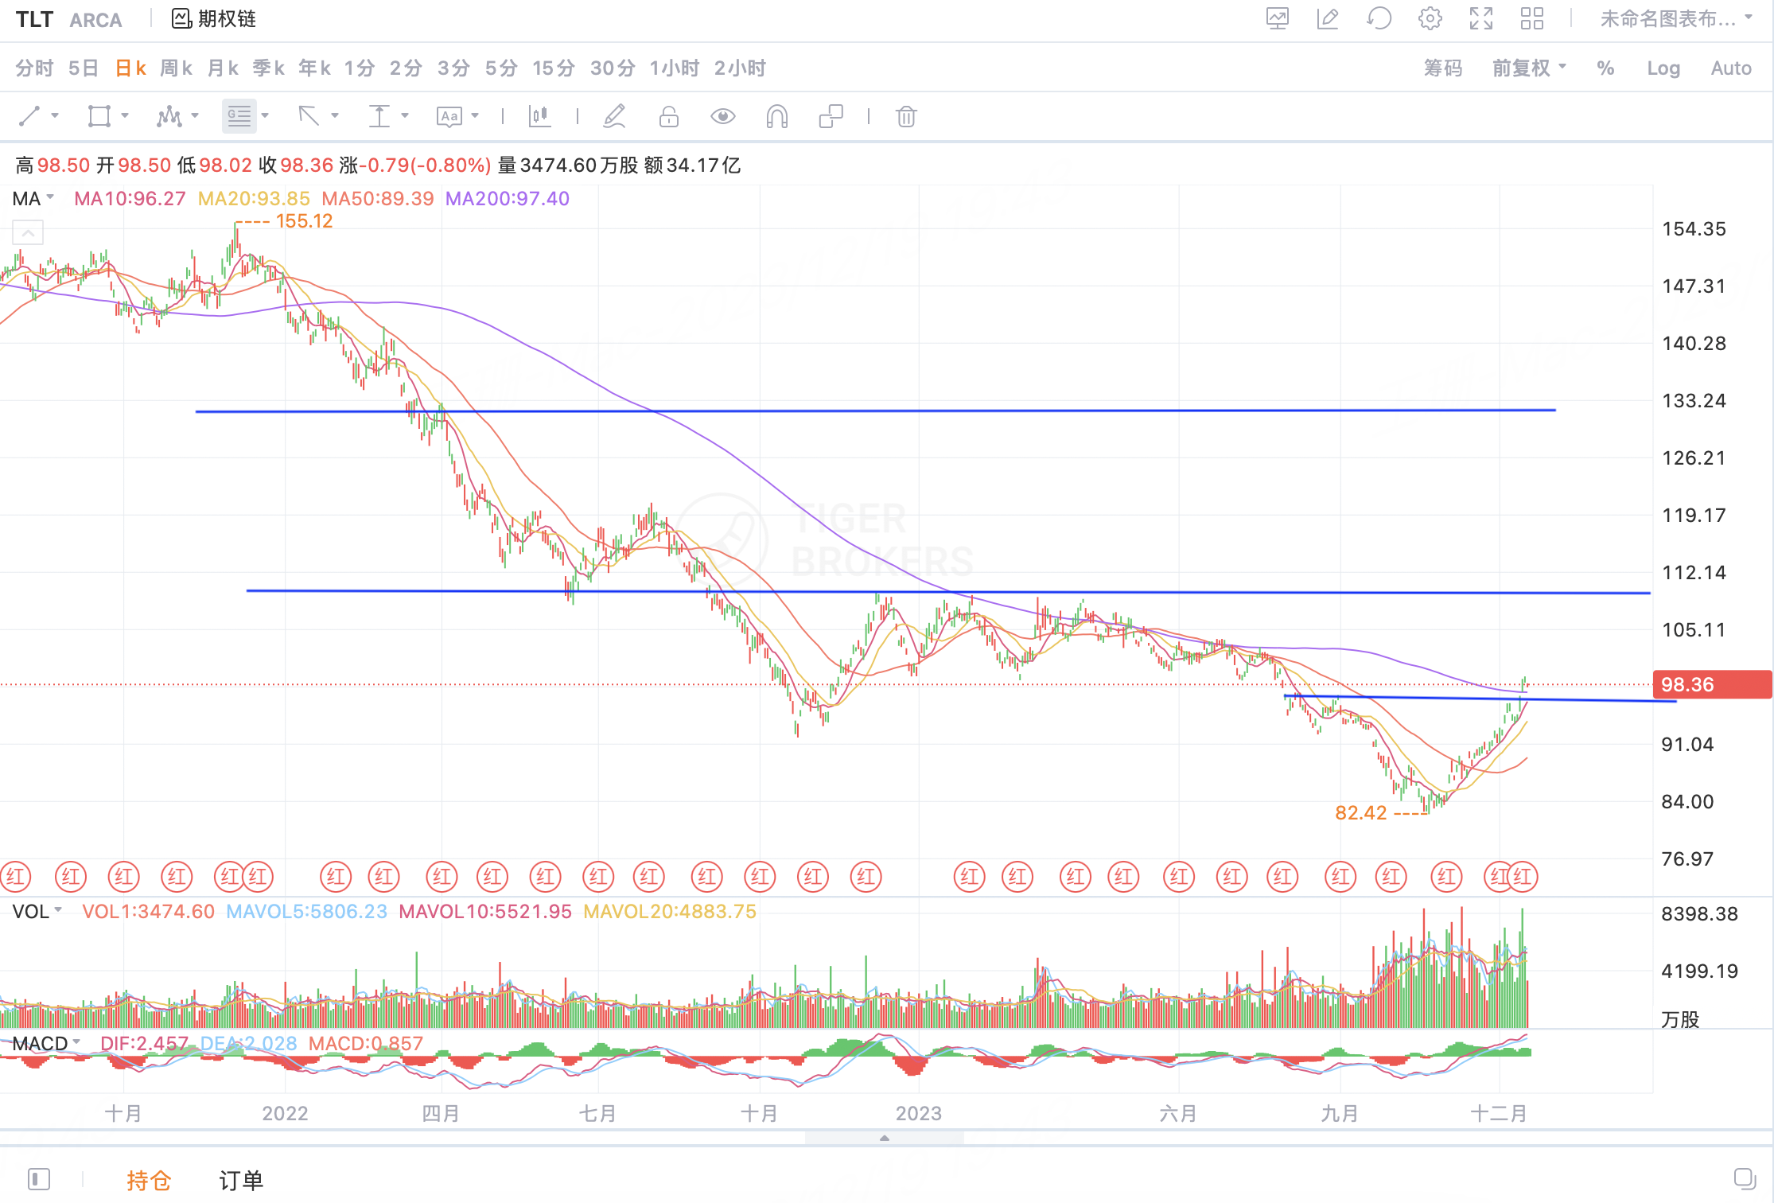This screenshot has width=1774, height=1203.
Task: Switch to 1小时 interval
Action: [674, 68]
